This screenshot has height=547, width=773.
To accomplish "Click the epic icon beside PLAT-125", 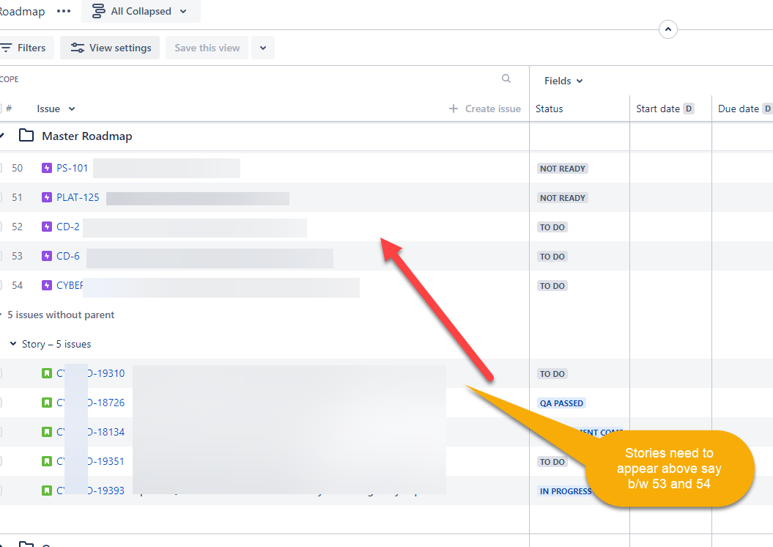I will (47, 197).
